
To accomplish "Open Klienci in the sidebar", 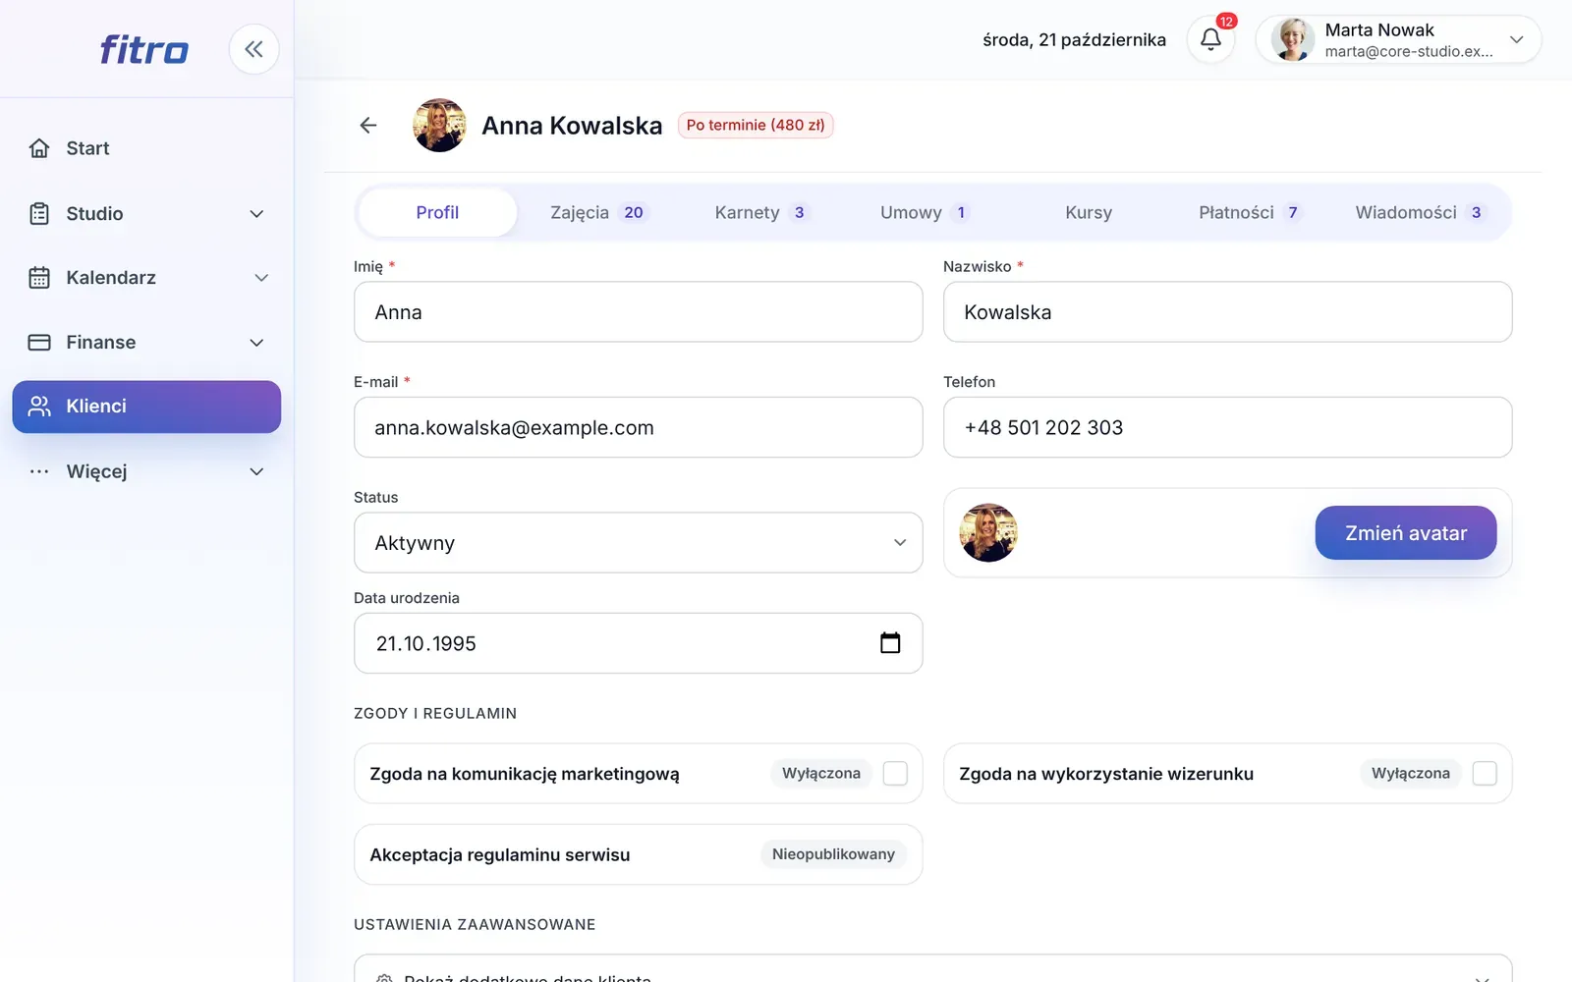I will (x=146, y=407).
